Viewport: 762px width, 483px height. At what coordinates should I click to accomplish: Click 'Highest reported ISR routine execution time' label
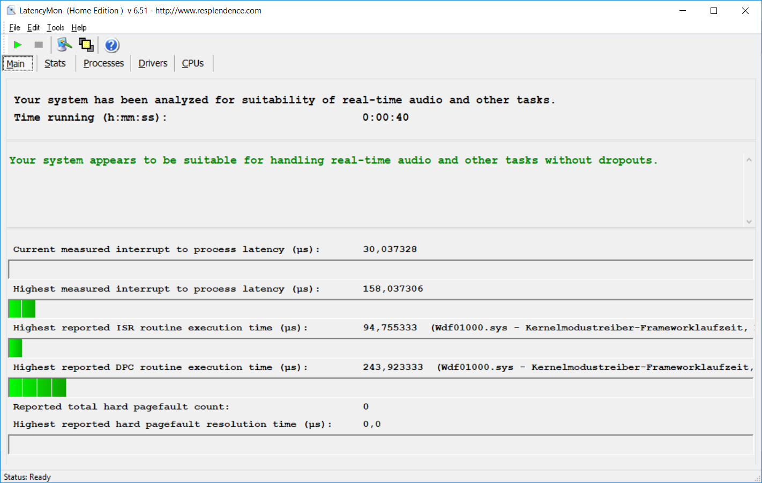pyautogui.click(x=160, y=328)
